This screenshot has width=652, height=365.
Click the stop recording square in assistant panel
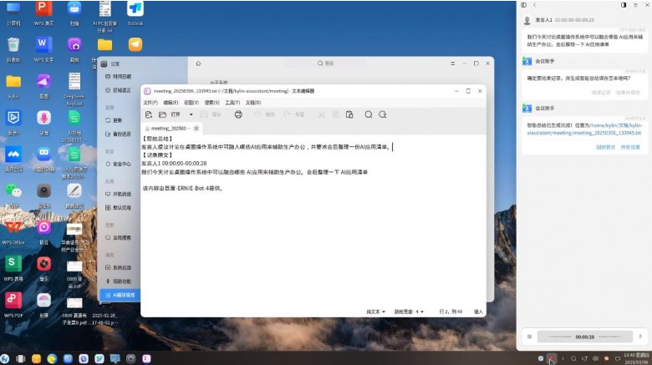click(529, 337)
